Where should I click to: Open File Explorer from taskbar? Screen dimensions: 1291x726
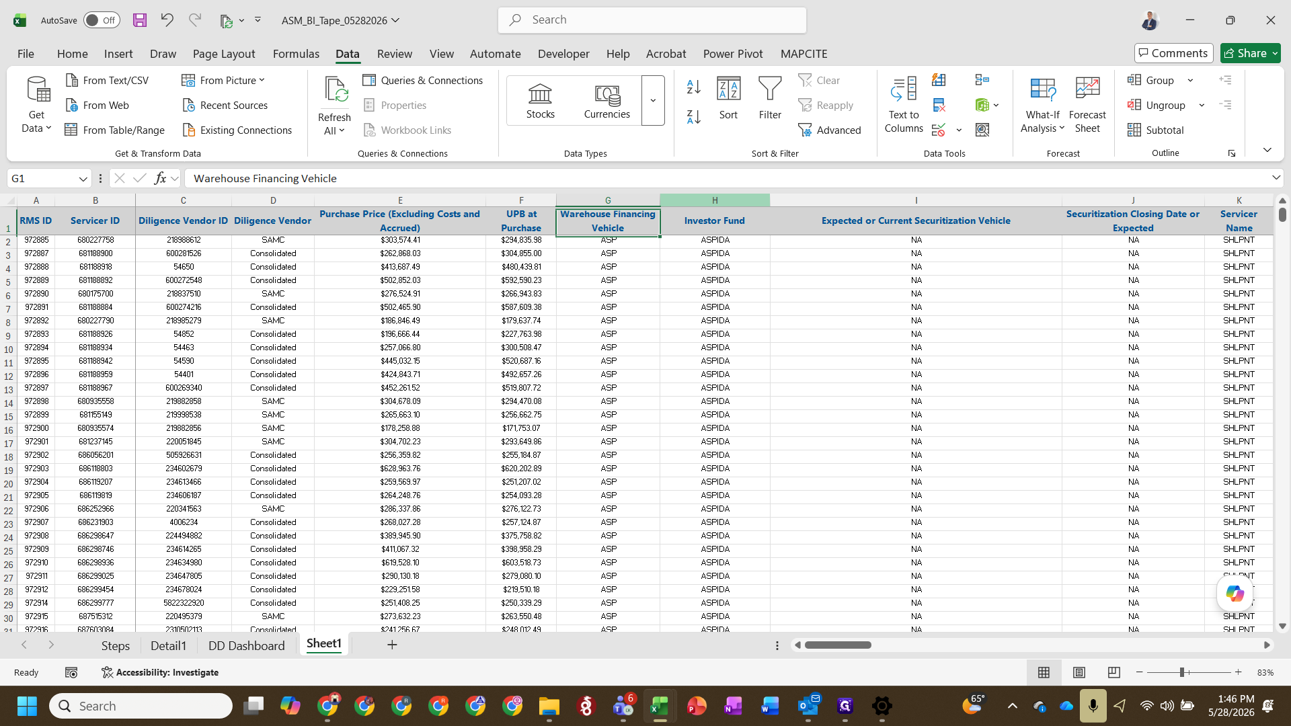pyautogui.click(x=549, y=705)
